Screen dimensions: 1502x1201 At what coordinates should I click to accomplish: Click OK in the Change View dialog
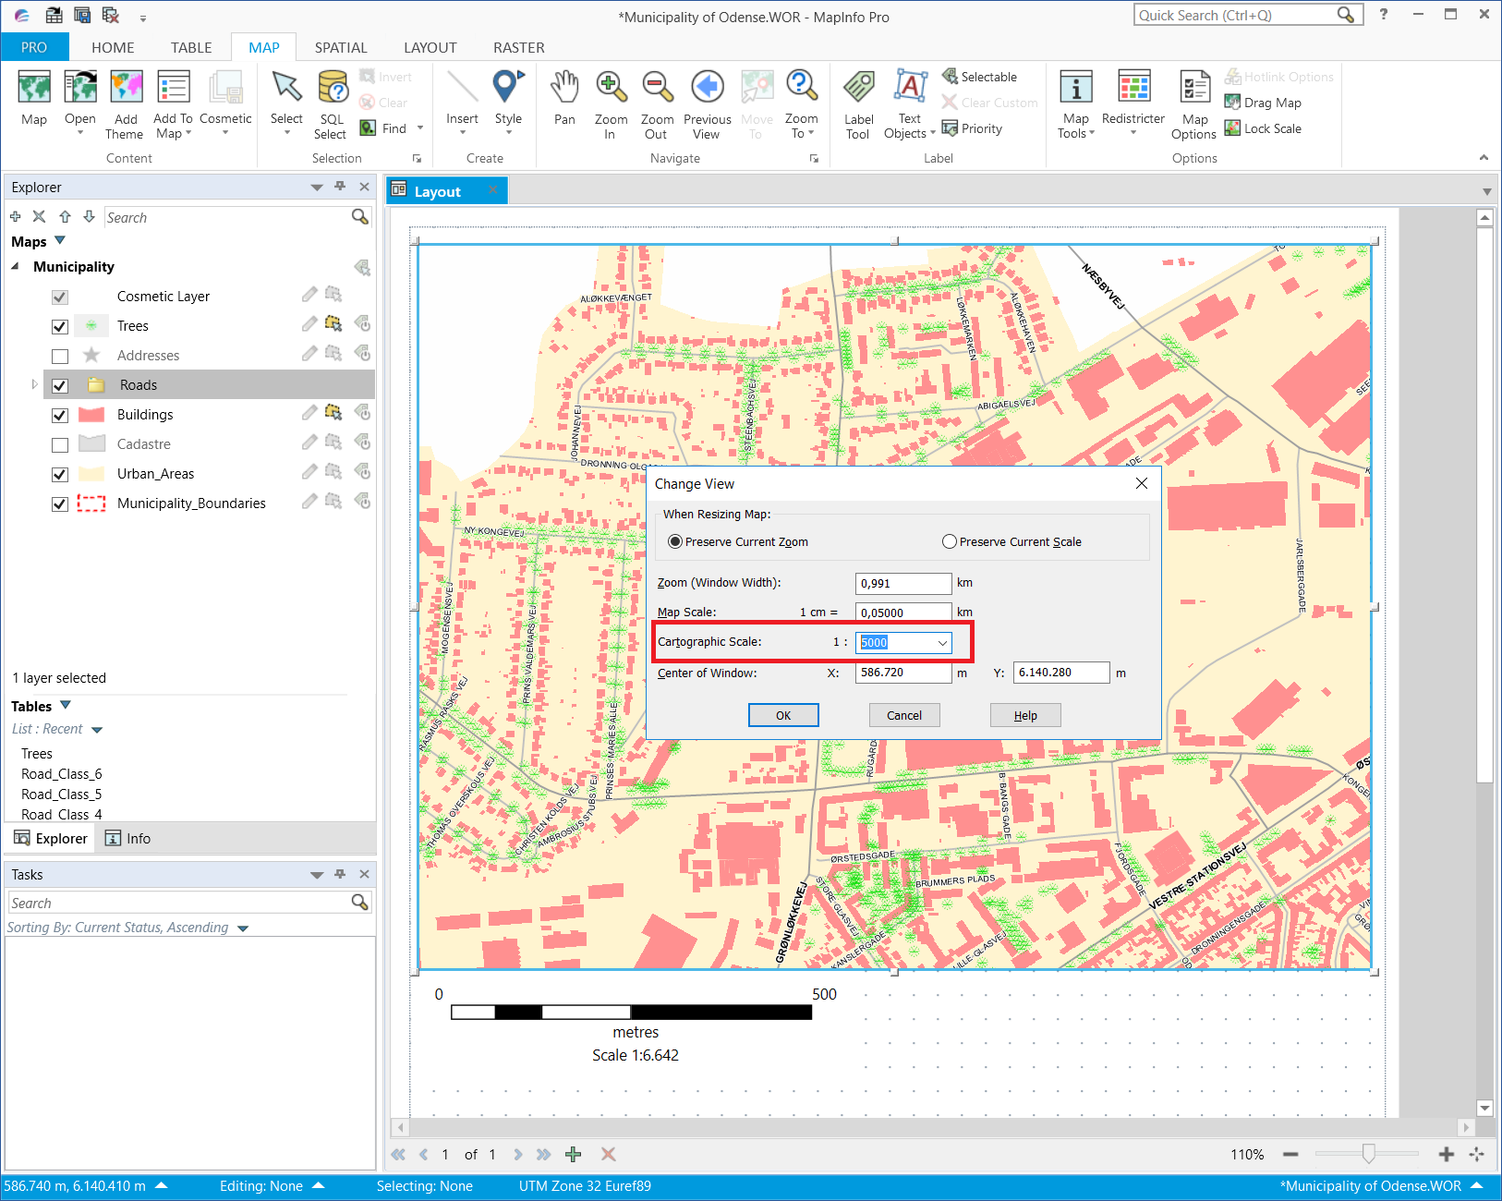coord(782,714)
